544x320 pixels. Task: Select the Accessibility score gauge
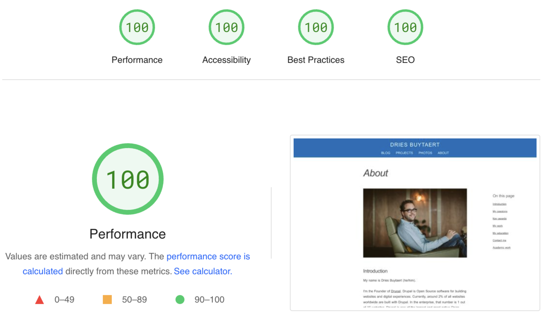tap(226, 27)
